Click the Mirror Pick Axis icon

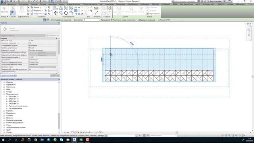(x=66, y=8)
